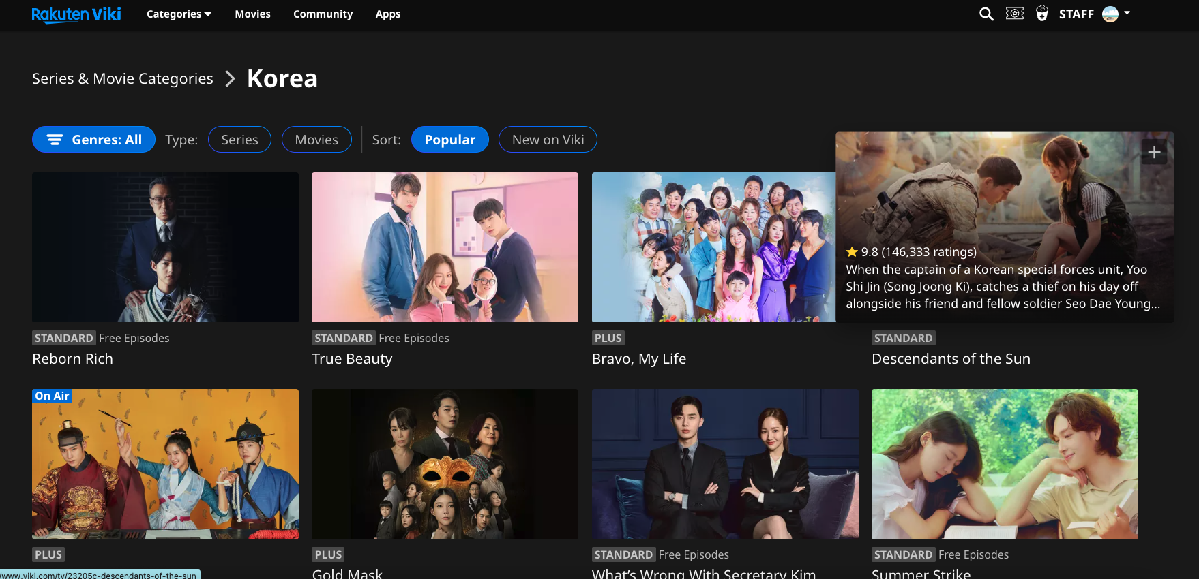
Task: Open the search magnifier icon
Action: click(986, 14)
